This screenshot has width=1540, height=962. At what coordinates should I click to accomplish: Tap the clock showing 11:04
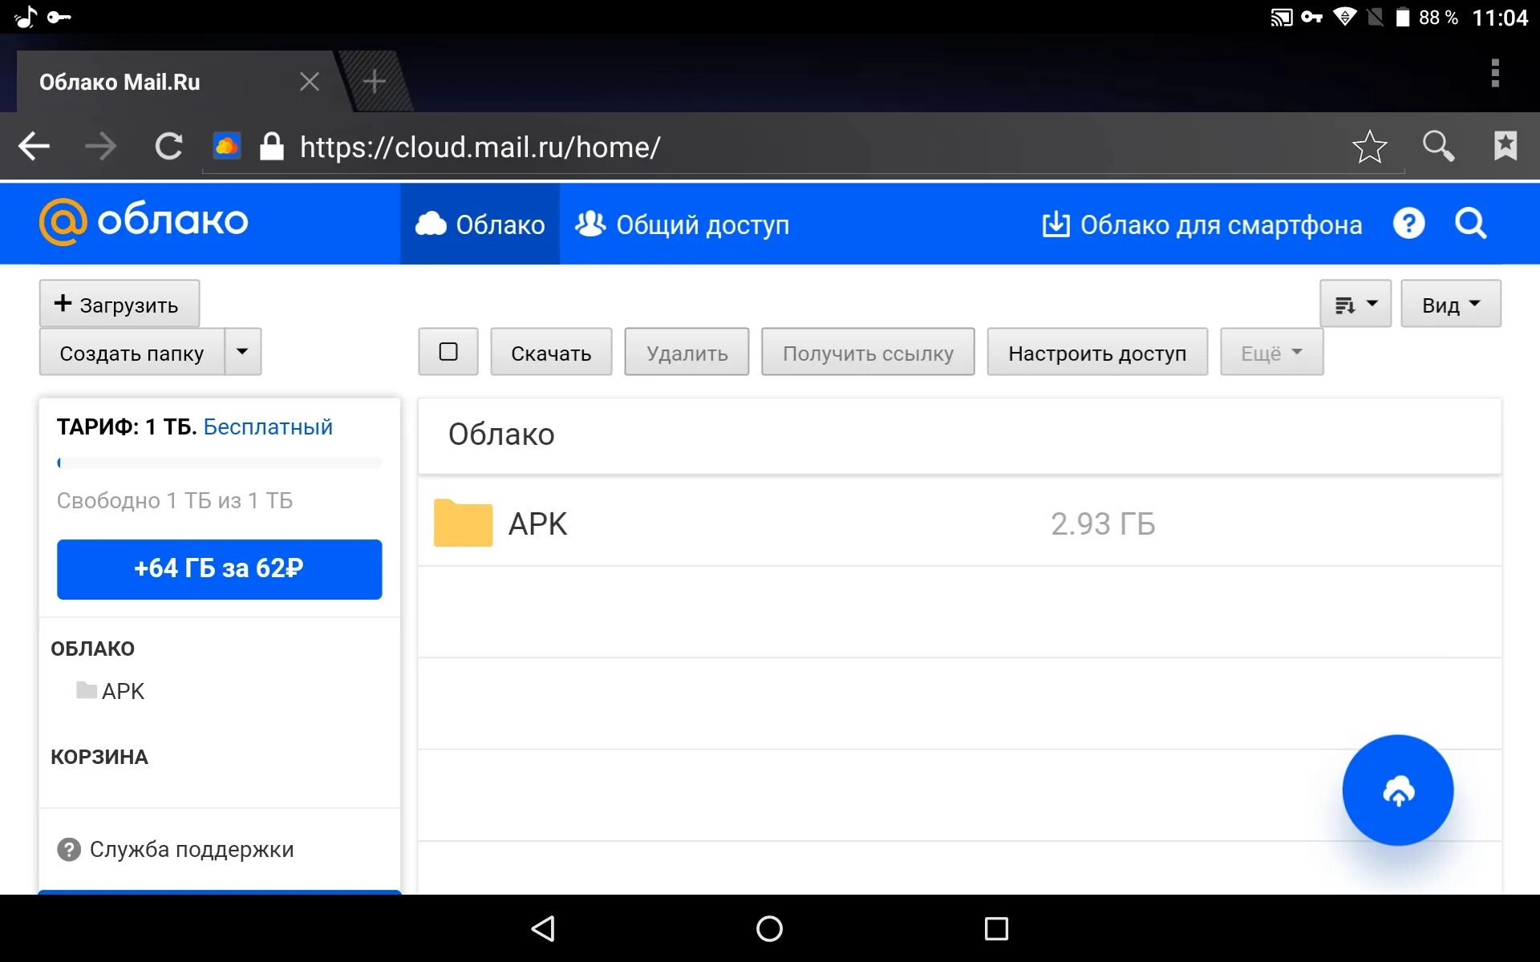[1500, 18]
